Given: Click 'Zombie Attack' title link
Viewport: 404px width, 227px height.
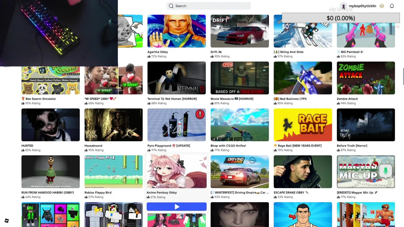Looking at the screenshot, I should pyautogui.click(x=347, y=99).
